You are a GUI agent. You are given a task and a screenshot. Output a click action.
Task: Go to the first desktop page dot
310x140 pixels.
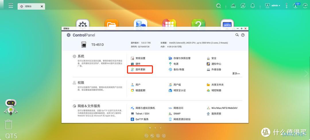tap(150, 128)
